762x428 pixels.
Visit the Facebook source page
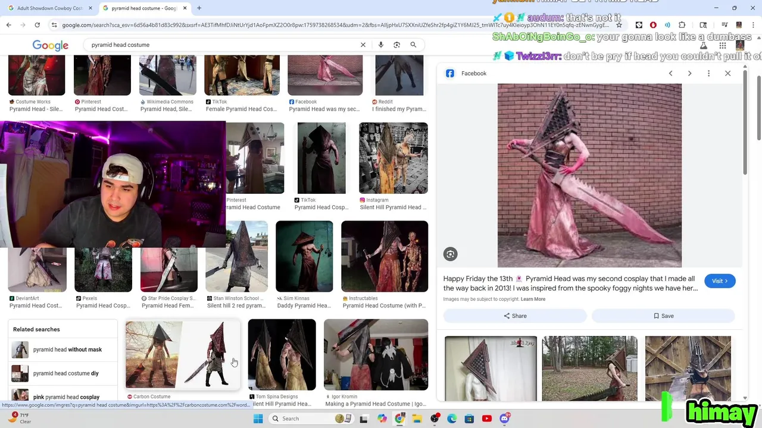720,281
